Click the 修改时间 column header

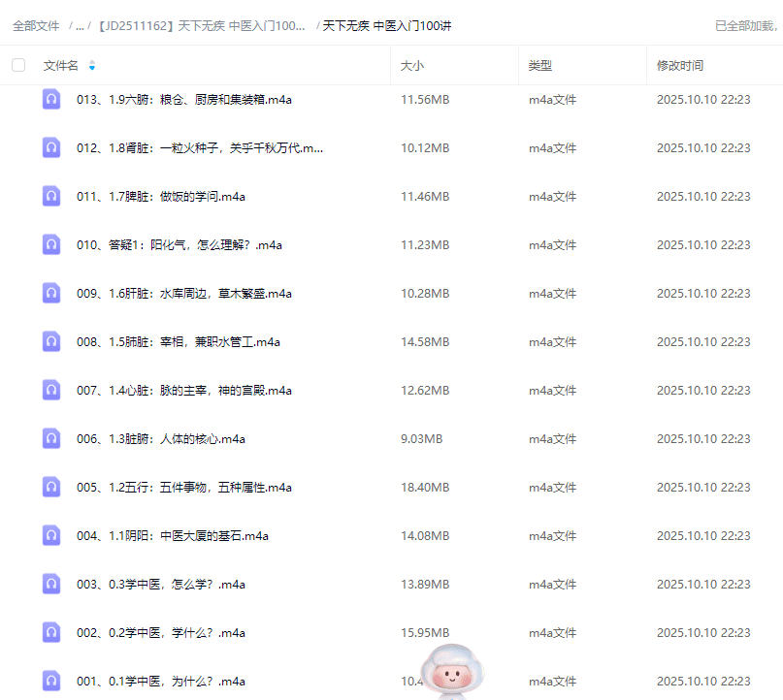680,66
